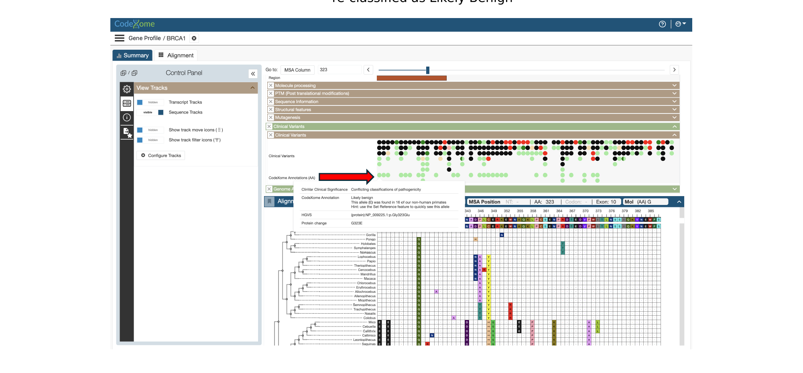Screen dimensions: 803x373
Task: Select the Colobus row label
Action: [370, 318]
